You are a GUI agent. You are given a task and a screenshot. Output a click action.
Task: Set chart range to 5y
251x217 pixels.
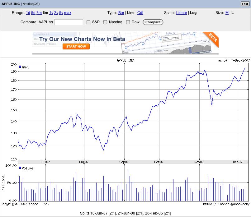click(61, 13)
